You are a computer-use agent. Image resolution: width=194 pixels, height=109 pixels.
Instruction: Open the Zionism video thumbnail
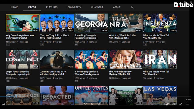[57, 59]
